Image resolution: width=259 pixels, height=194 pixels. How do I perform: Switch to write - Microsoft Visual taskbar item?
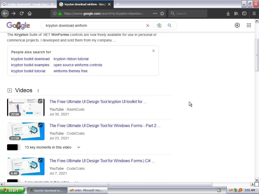88,190
